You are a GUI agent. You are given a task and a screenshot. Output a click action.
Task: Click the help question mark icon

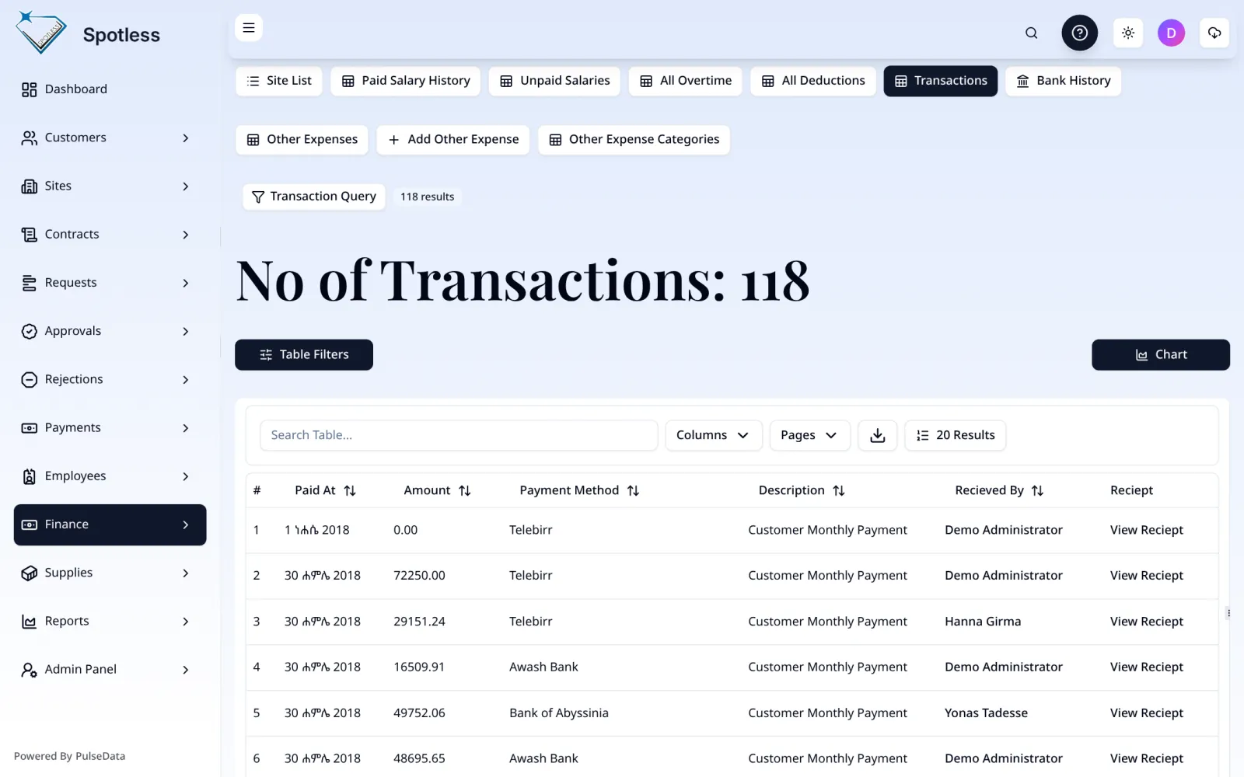(1079, 33)
